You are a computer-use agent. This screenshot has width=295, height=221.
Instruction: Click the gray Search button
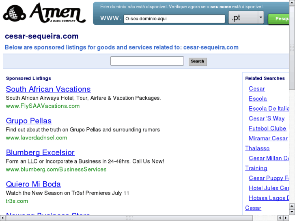[x=198, y=62]
